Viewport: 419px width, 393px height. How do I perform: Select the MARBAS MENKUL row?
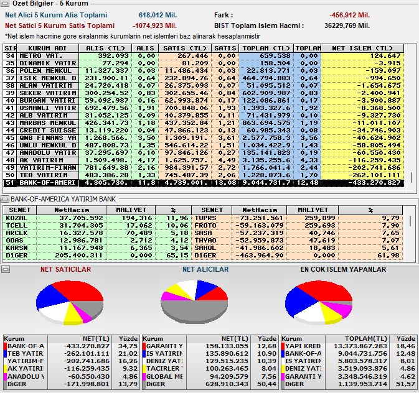(204, 123)
